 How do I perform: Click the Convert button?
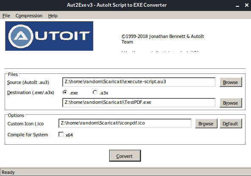pos(125,156)
